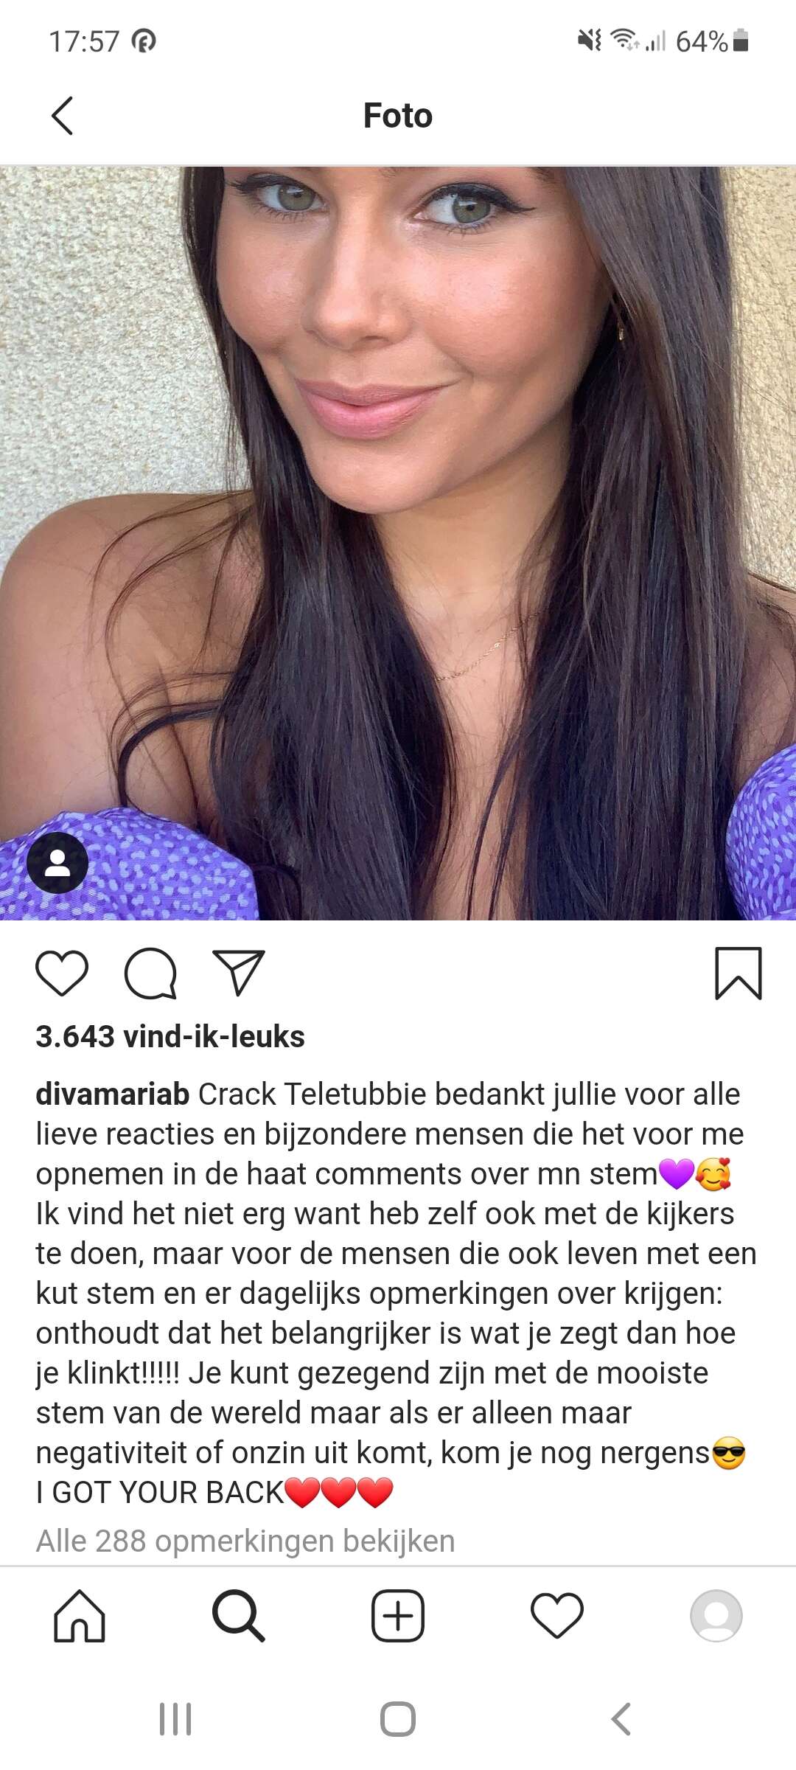Image resolution: width=796 pixels, height=1770 pixels.
Task: Show tagged people icon on photo
Action: (x=57, y=863)
